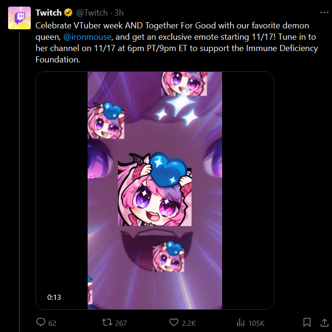View post analytics bar chart icon
Screen dimensions: 332x332
241,323
